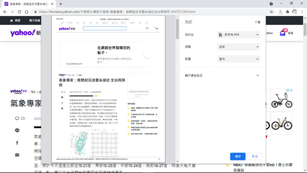Click the print preview page thumbnail
The width and height of the screenshot is (307, 173).
108,89
